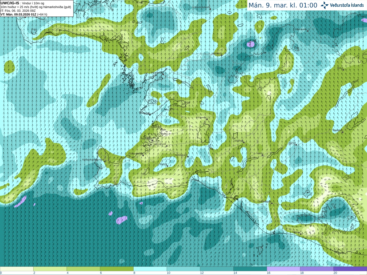This screenshot has width=367, height=275.
Task: Click the legend value label '12'
Action: pyautogui.click(x=202, y=273)
